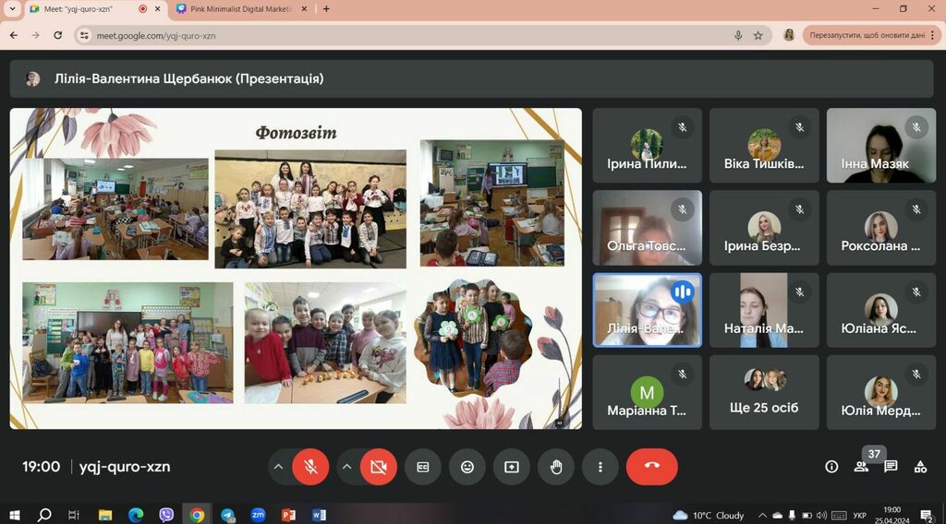Select Ірина Пили... participant tile
This screenshot has height=524, width=946.
647,145
